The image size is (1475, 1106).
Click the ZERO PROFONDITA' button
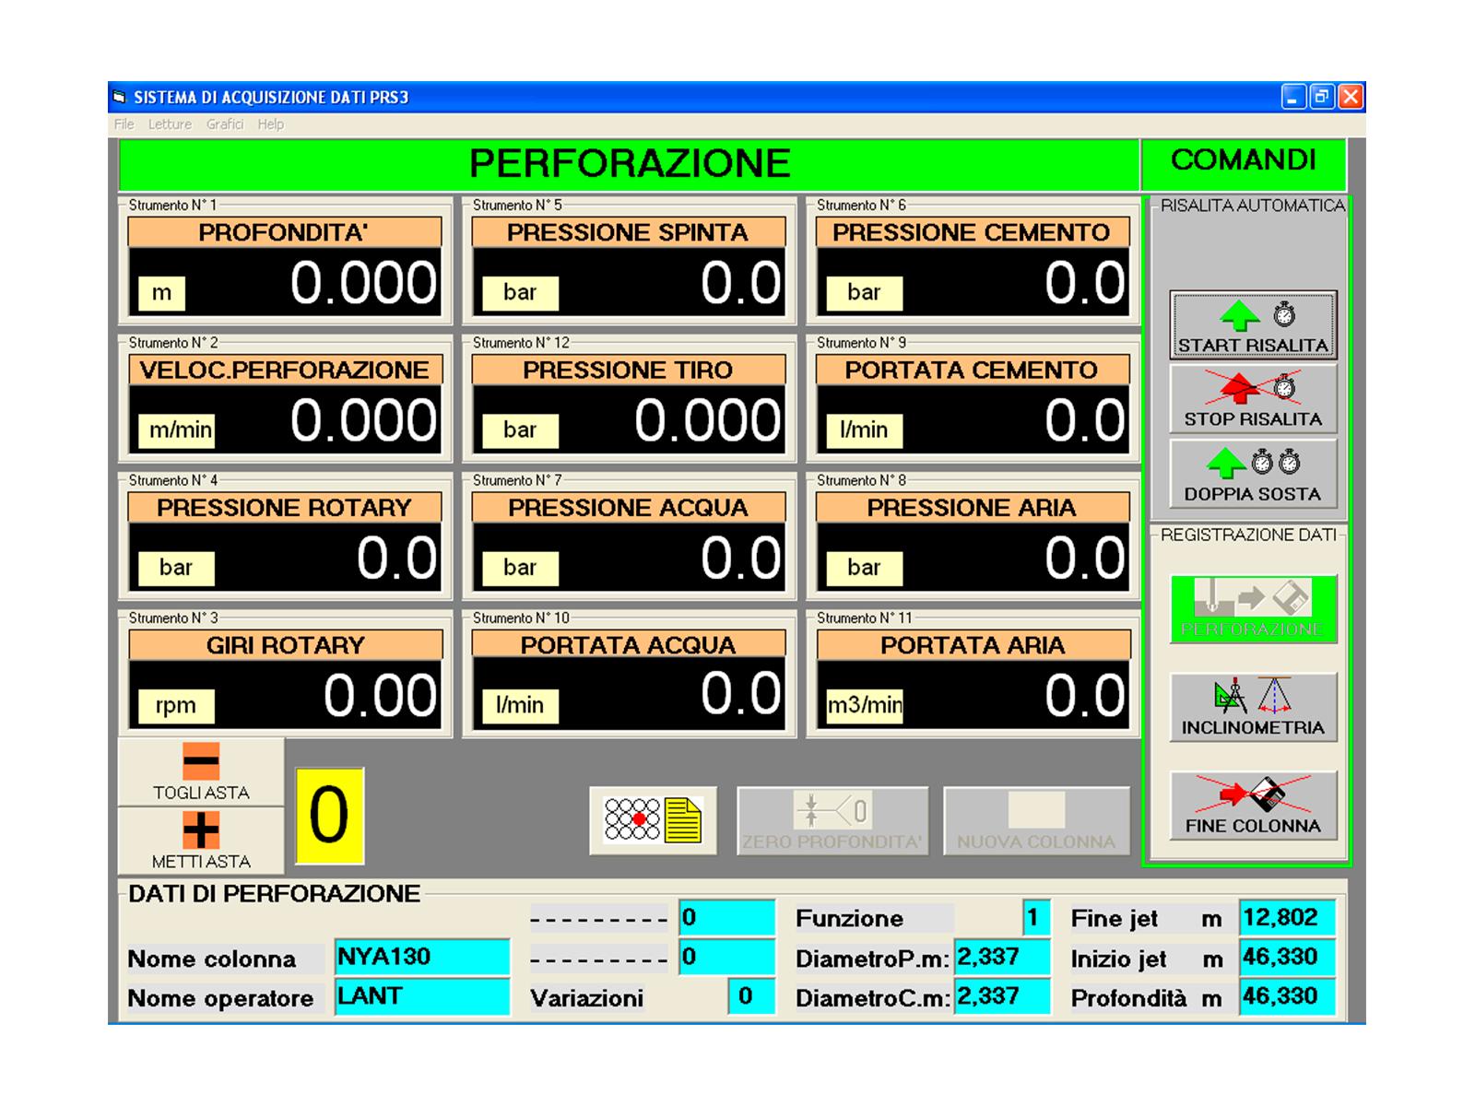tap(832, 820)
